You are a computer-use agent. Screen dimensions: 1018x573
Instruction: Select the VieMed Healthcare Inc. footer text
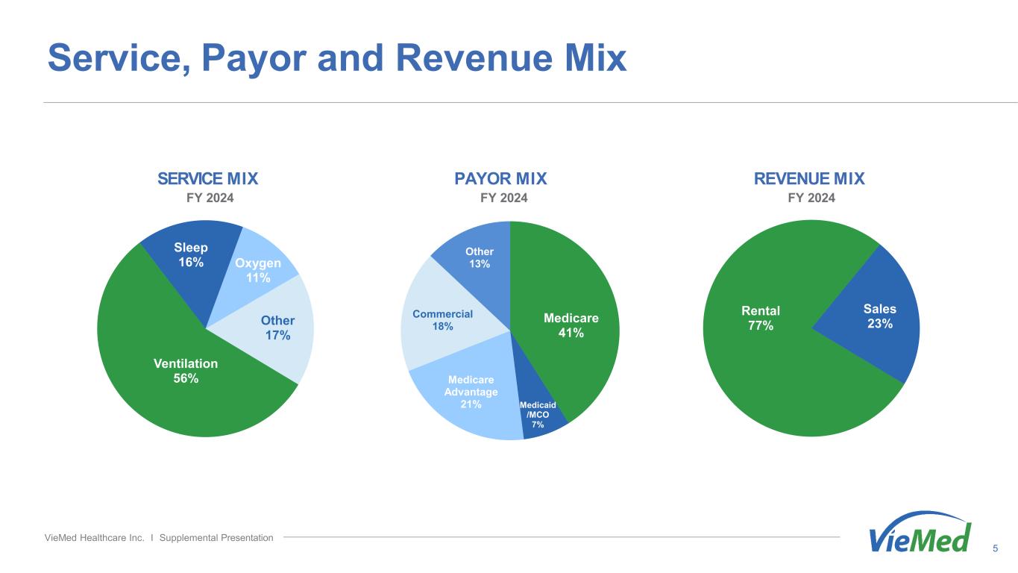coord(159,537)
